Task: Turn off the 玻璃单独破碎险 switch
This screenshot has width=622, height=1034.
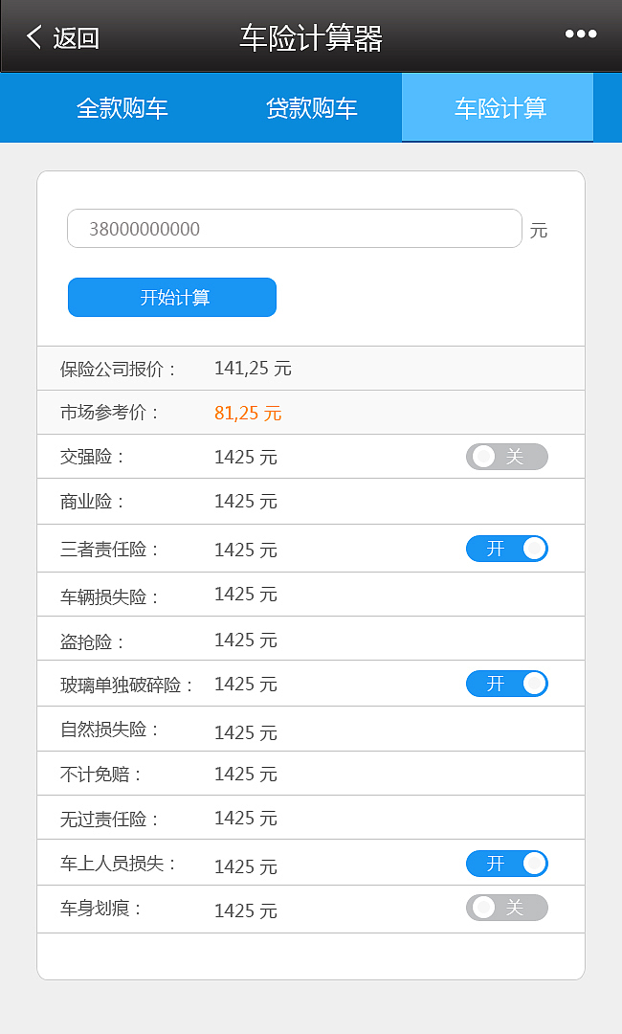Action: (507, 684)
